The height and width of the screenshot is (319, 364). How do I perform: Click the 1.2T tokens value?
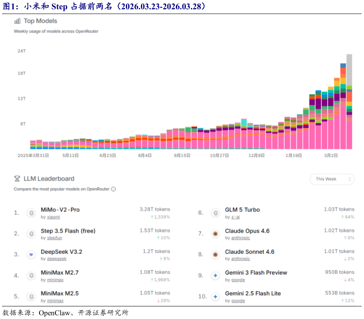click(156, 251)
